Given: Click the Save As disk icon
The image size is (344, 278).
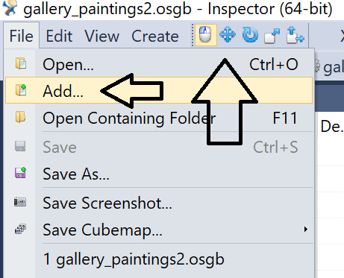Looking at the screenshot, I should [20, 173].
